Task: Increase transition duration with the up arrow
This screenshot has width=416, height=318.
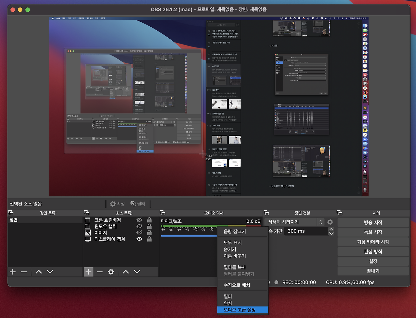Action: coord(331,229)
